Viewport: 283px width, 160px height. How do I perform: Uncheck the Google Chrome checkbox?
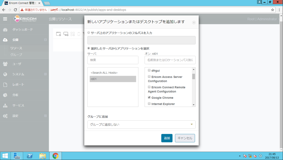[x=149, y=97]
